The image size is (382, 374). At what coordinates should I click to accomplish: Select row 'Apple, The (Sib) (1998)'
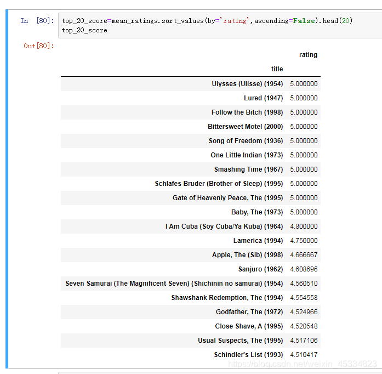click(x=191, y=255)
